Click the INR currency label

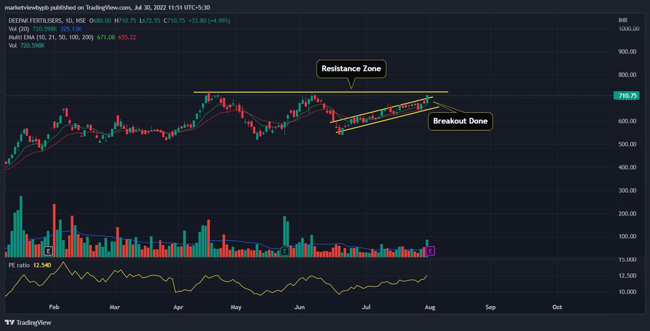pos(623,20)
